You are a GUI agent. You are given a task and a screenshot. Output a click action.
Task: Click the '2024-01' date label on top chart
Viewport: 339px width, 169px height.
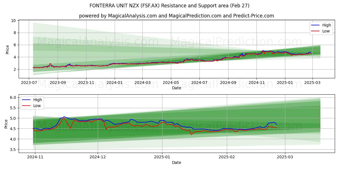click(115, 83)
